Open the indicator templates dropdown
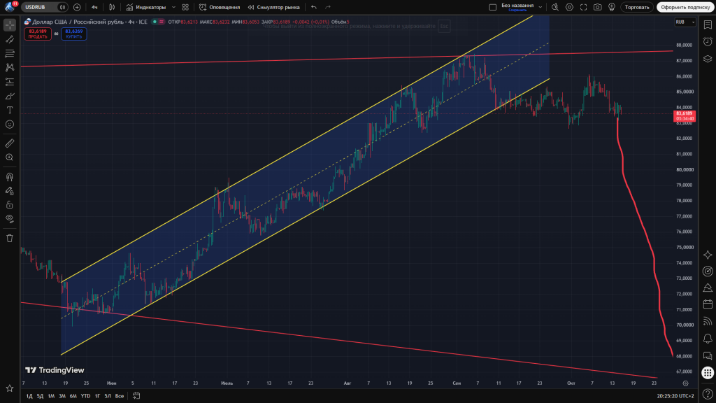The image size is (716, 403). 185,7
